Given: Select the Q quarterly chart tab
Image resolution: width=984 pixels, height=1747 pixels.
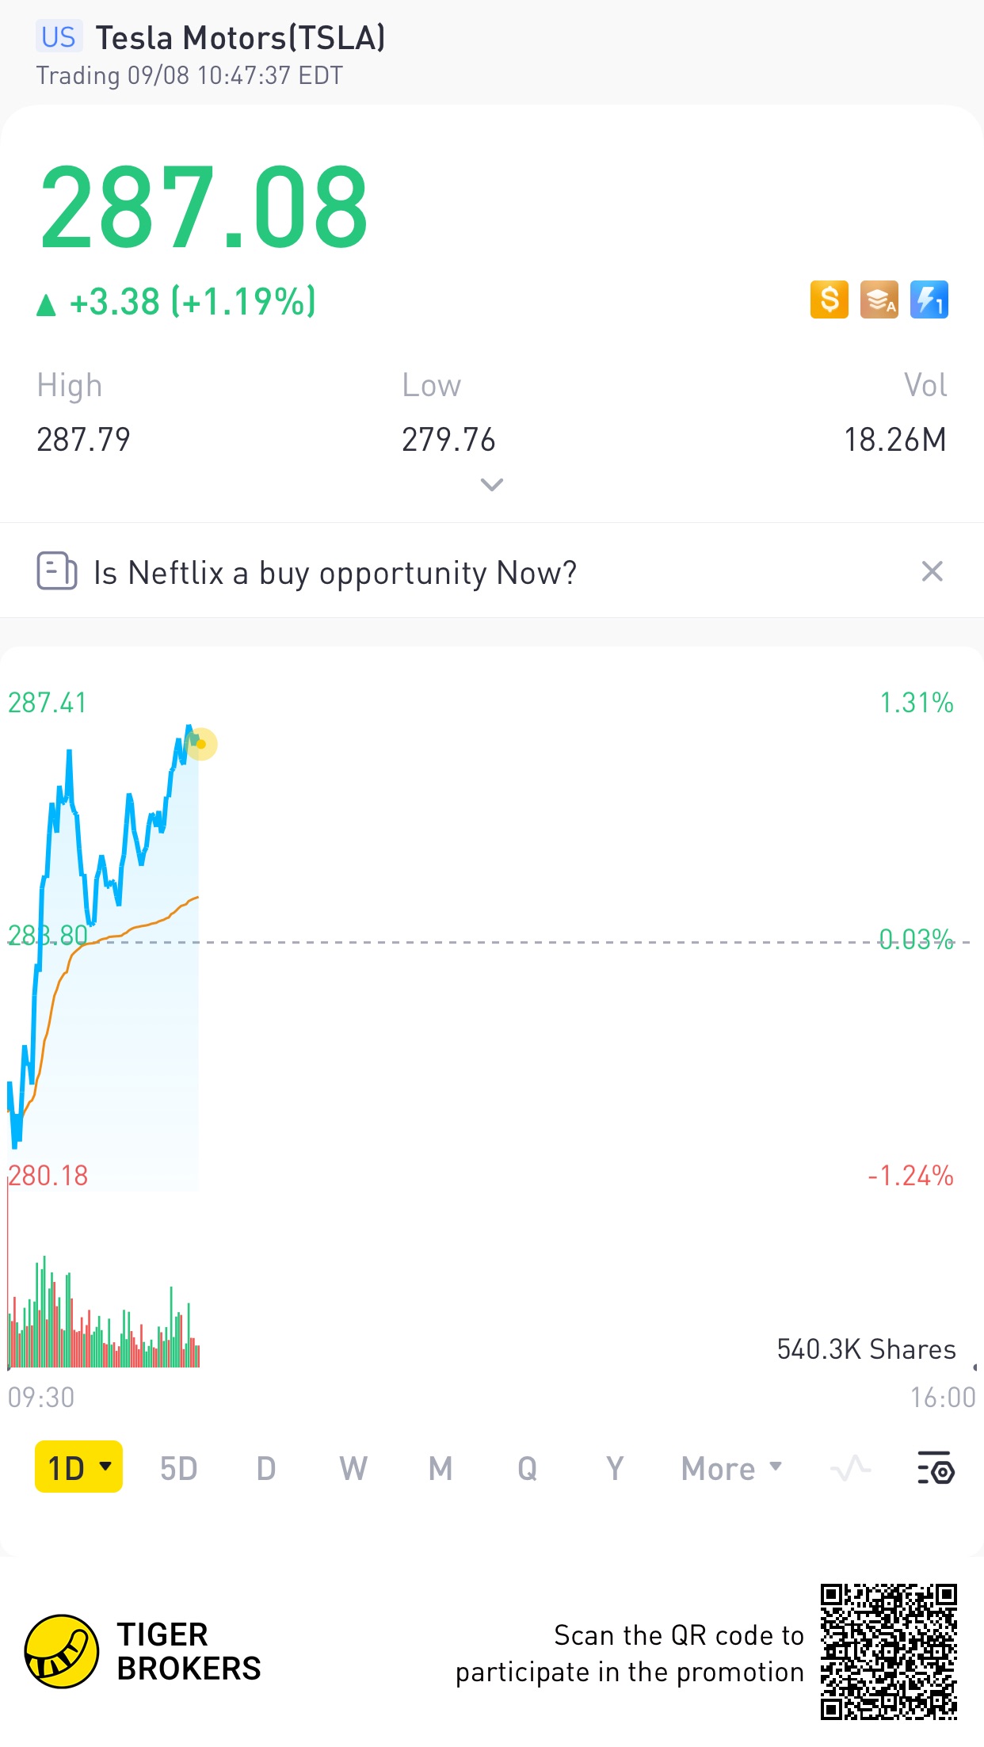Looking at the screenshot, I should tap(527, 1468).
